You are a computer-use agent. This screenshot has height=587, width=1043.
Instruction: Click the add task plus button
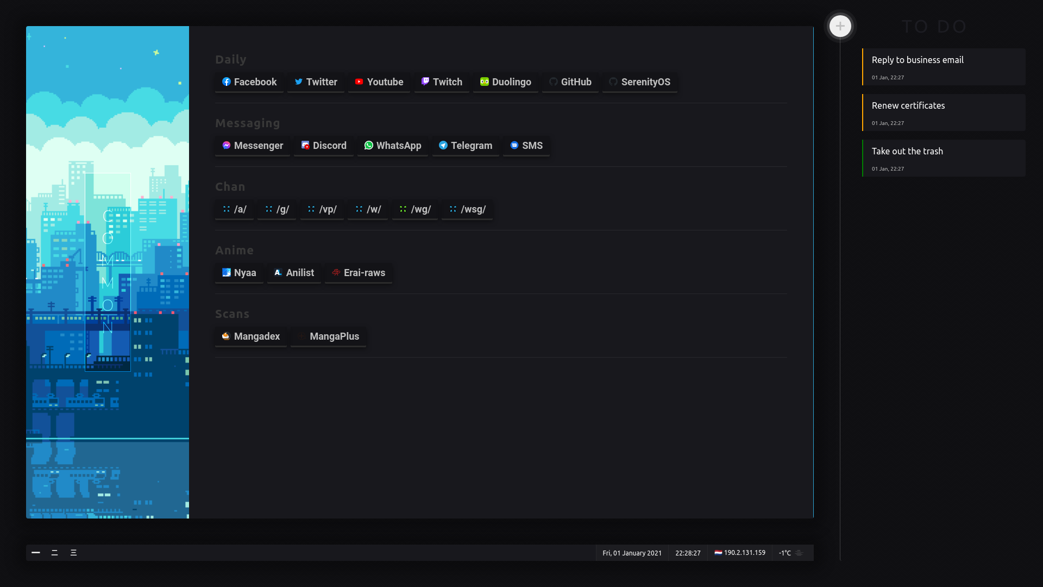coord(840,26)
